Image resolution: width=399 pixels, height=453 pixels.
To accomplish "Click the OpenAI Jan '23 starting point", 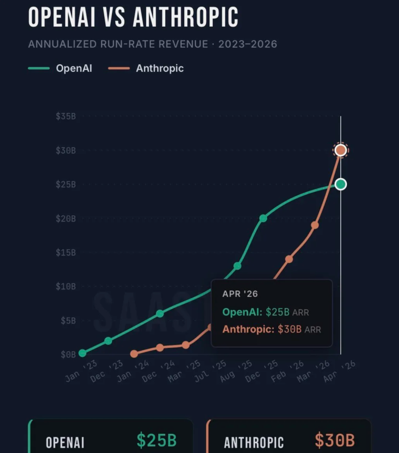I will pyautogui.click(x=82, y=353).
